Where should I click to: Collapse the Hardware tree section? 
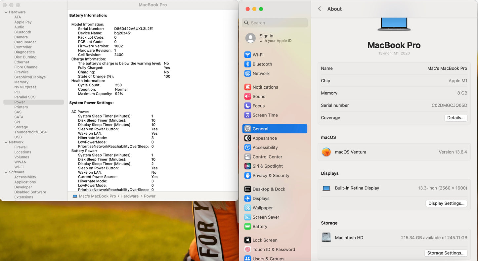pos(6,12)
